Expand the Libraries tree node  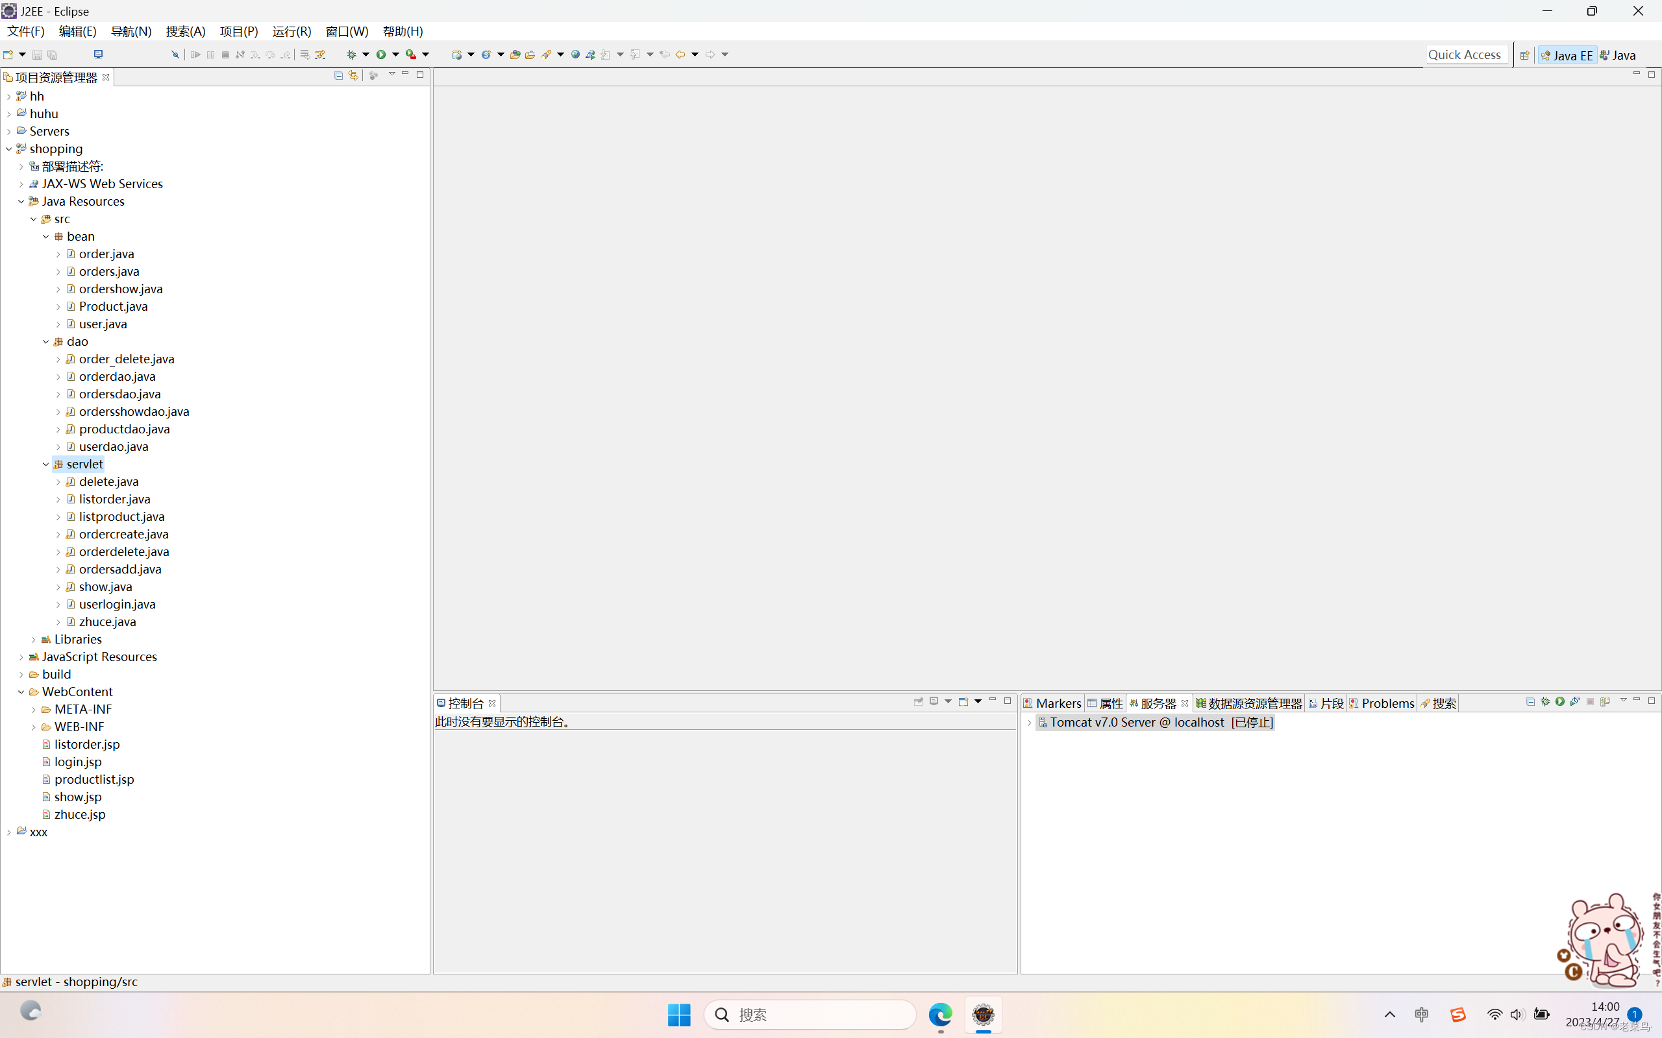[x=34, y=639]
